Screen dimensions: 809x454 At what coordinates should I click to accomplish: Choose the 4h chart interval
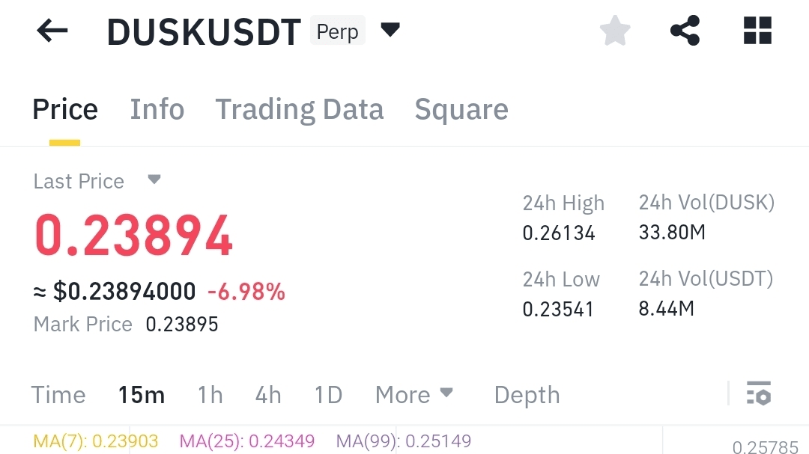coord(268,395)
